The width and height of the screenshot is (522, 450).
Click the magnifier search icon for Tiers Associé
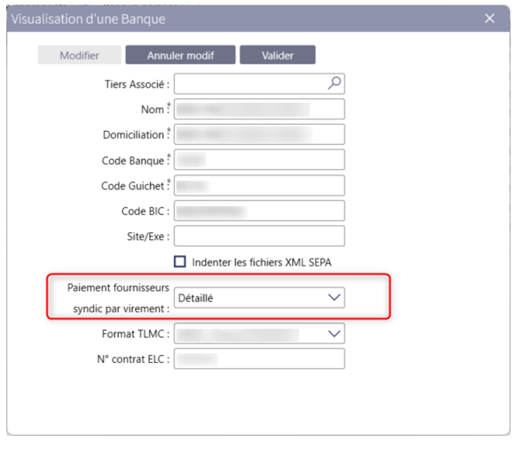point(334,83)
